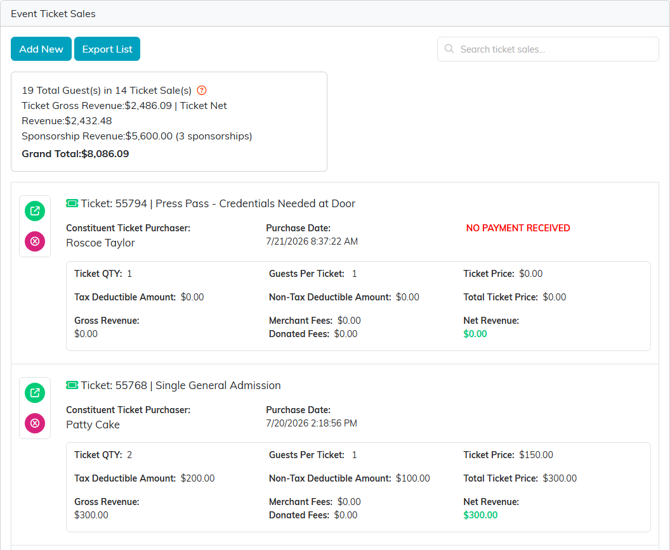Open ticket 55794 with the green edit icon

pos(35,211)
